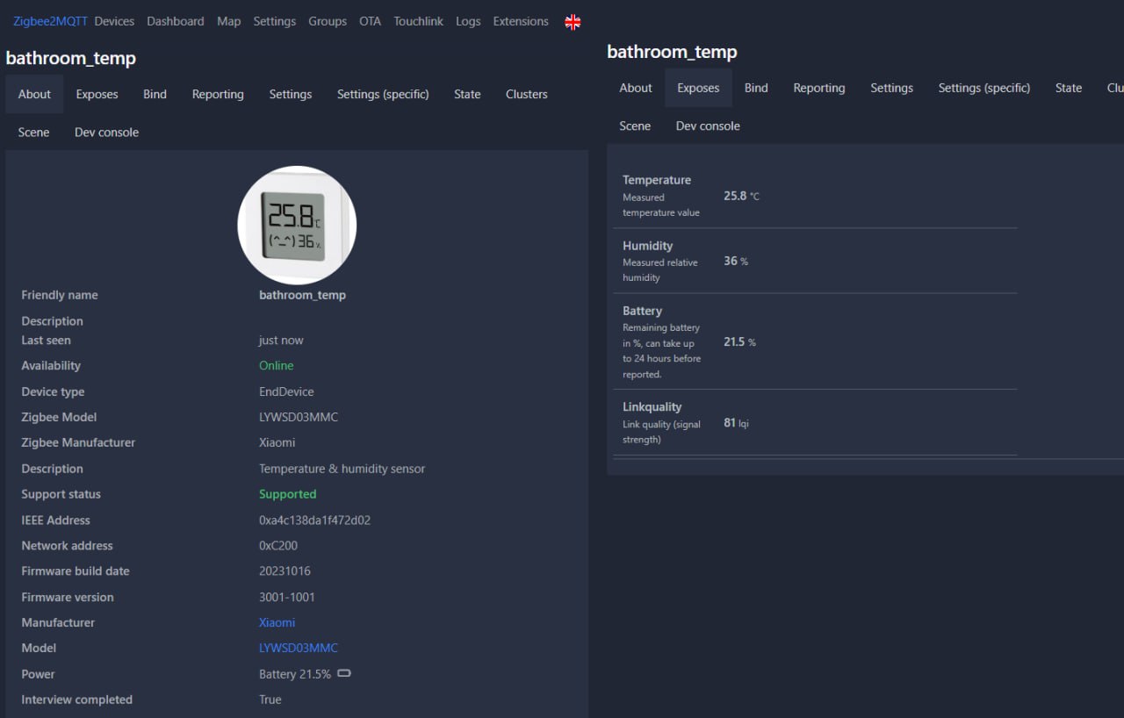1124x718 pixels.
Task: Open Devices in the top navigation
Action: pyautogui.click(x=114, y=21)
